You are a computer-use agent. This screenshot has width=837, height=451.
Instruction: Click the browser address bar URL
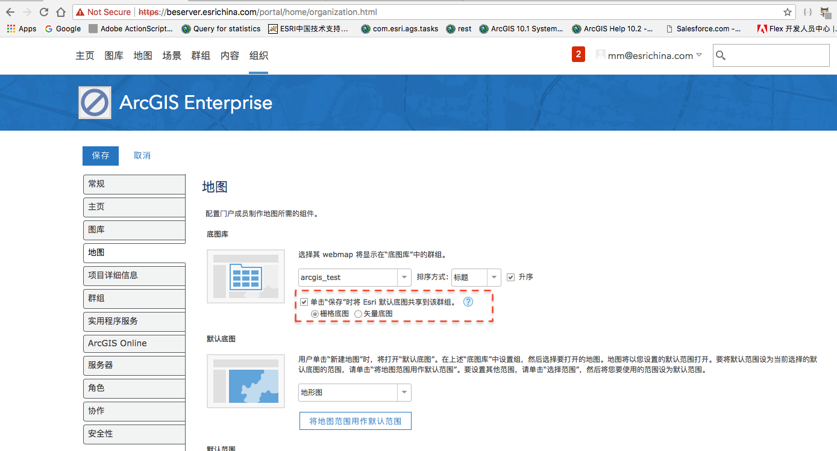click(x=258, y=12)
